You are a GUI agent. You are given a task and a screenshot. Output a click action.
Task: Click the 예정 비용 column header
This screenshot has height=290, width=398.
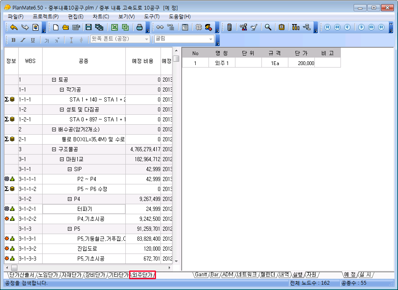point(143,61)
